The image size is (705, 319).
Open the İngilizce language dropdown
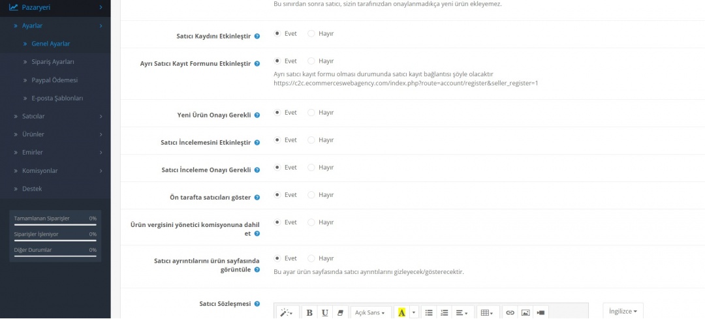623,311
